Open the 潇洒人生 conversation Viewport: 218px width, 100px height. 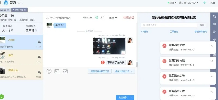click(x=22, y=72)
